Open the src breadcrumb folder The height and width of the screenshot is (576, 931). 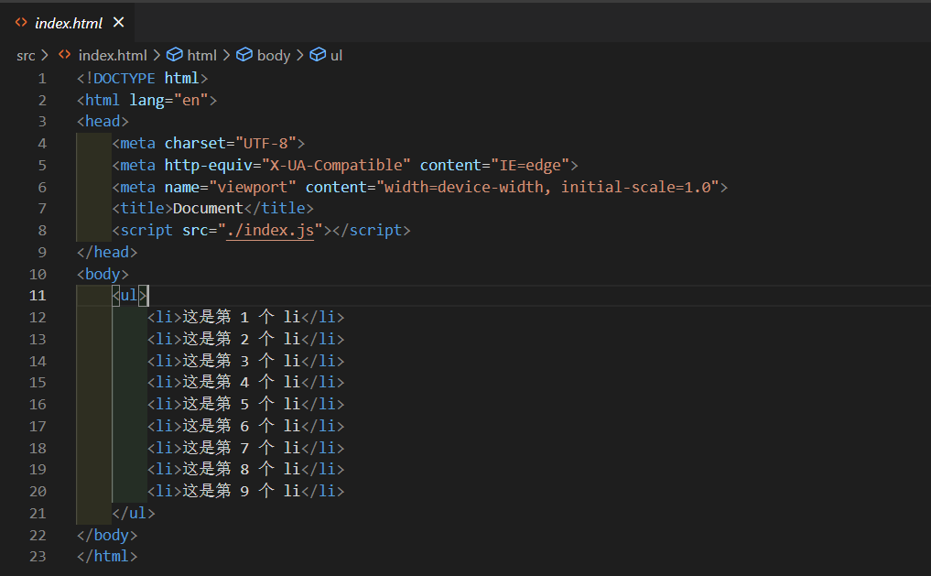(26, 55)
